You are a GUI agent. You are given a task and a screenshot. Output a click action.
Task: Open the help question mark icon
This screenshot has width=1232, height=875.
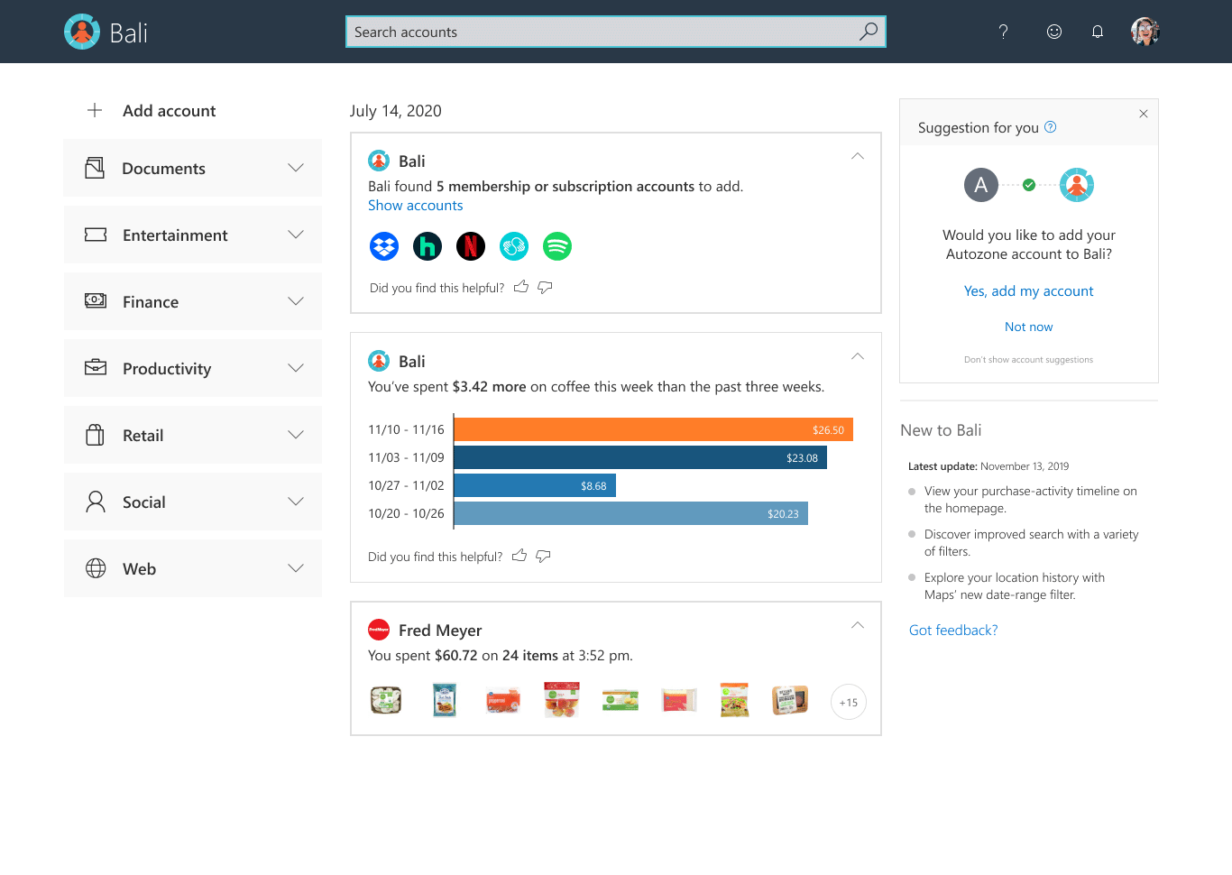pyautogui.click(x=1003, y=32)
